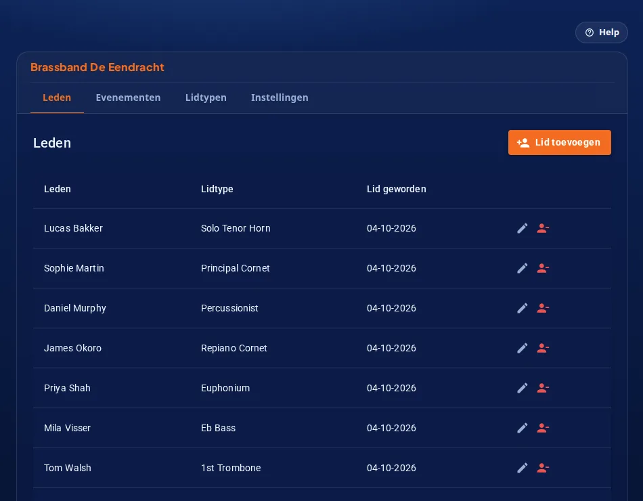Screen dimensions: 643x501
Task: Remove Priya Shah from list
Action: click(543, 388)
